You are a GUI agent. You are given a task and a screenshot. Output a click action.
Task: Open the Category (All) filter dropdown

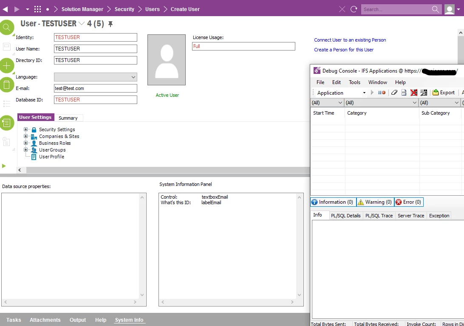point(415,103)
